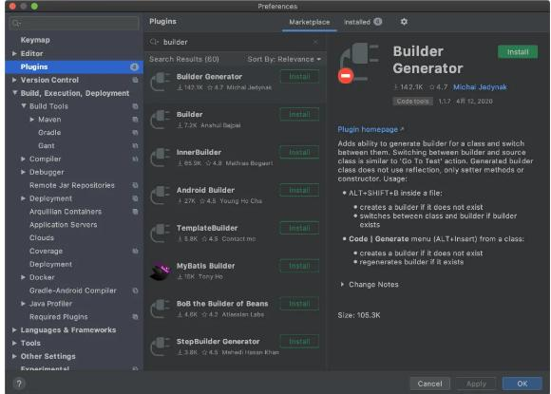The image size is (551, 394).
Task: Click the settings search field
Action: click(x=74, y=24)
